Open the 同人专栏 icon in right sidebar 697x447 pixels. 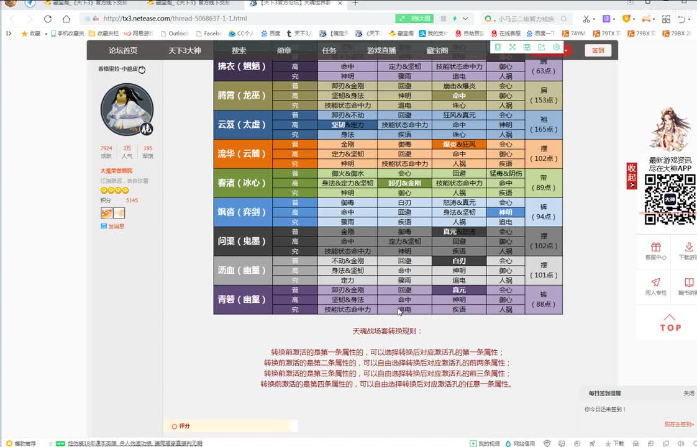(x=655, y=287)
